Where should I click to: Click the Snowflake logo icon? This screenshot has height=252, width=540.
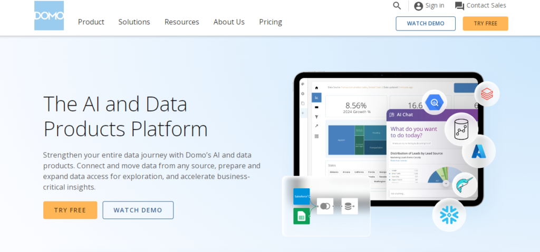click(x=449, y=215)
